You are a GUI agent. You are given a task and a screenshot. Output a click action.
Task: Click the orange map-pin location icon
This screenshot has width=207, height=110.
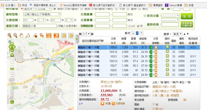(x=56, y=36)
